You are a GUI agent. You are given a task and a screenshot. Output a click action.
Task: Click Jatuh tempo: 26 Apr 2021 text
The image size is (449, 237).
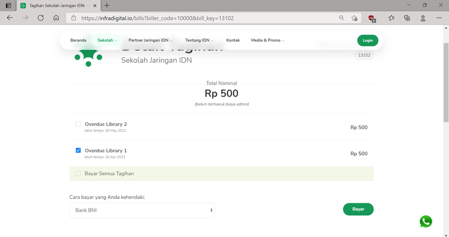(105, 157)
